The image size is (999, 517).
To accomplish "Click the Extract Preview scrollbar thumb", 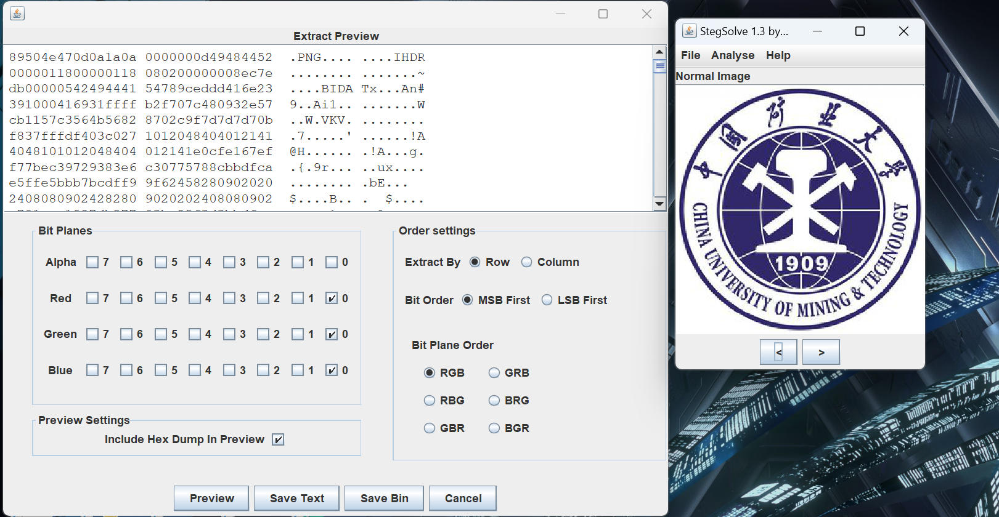I will pos(659,66).
